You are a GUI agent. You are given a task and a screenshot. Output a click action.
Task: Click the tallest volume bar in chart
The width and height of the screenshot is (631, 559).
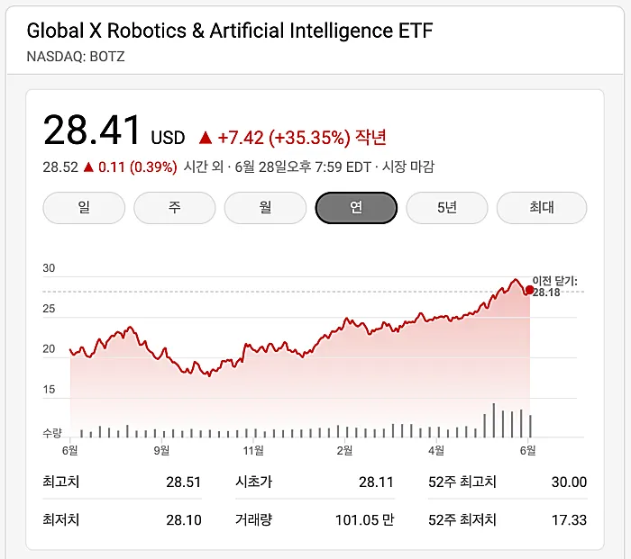494,420
